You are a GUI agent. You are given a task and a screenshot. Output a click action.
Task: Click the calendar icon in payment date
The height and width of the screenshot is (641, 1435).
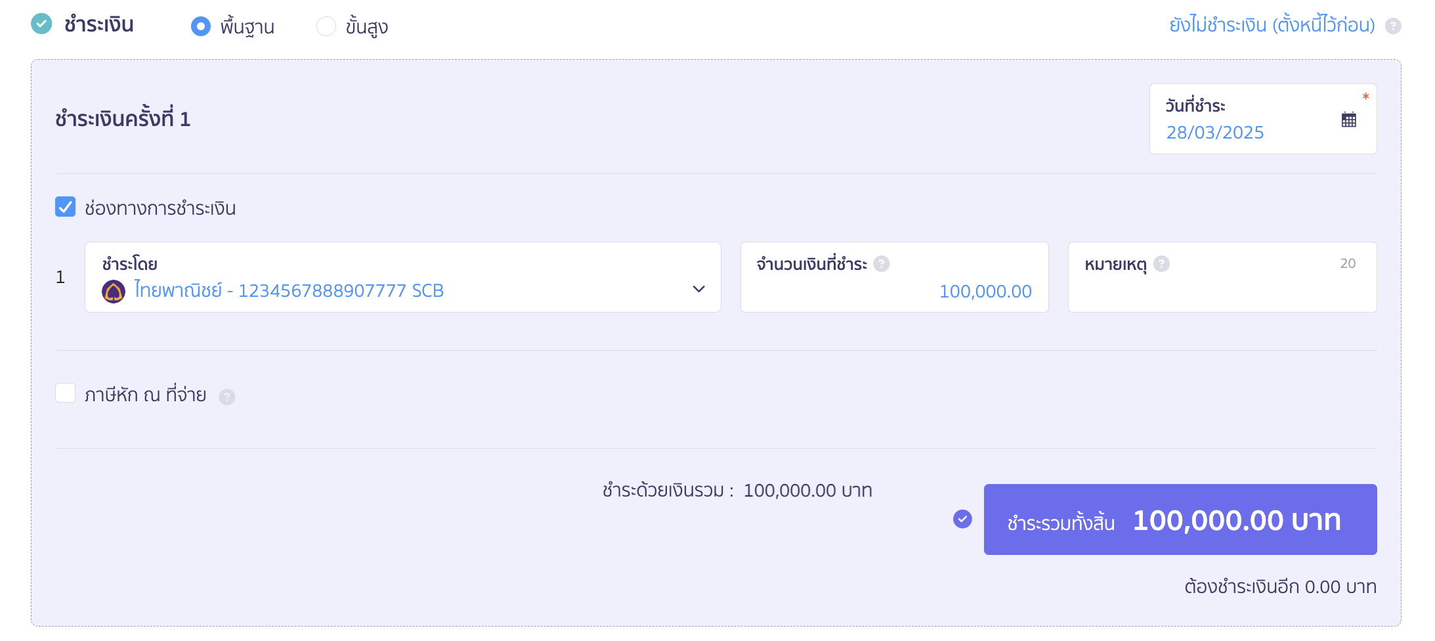click(x=1348, y=120)
